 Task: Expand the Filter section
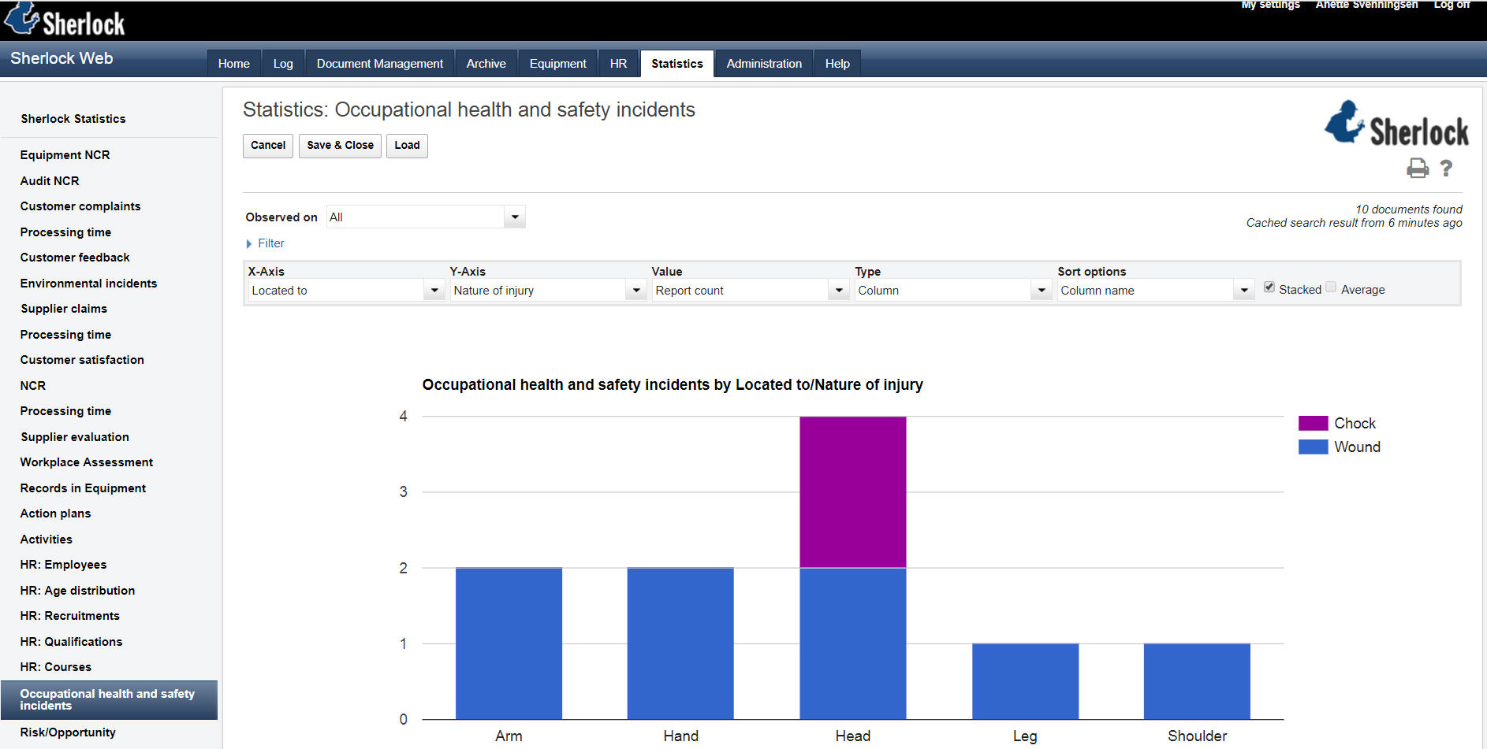point(265,243)
